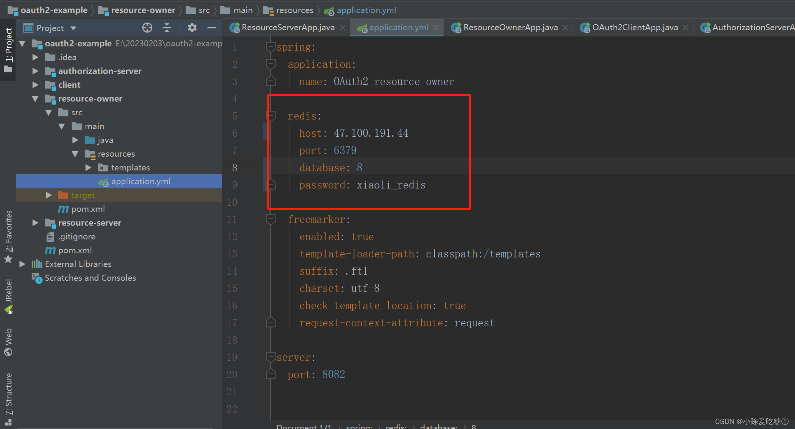Switch to ResourceServerApp.java tab

pos(287,28)
